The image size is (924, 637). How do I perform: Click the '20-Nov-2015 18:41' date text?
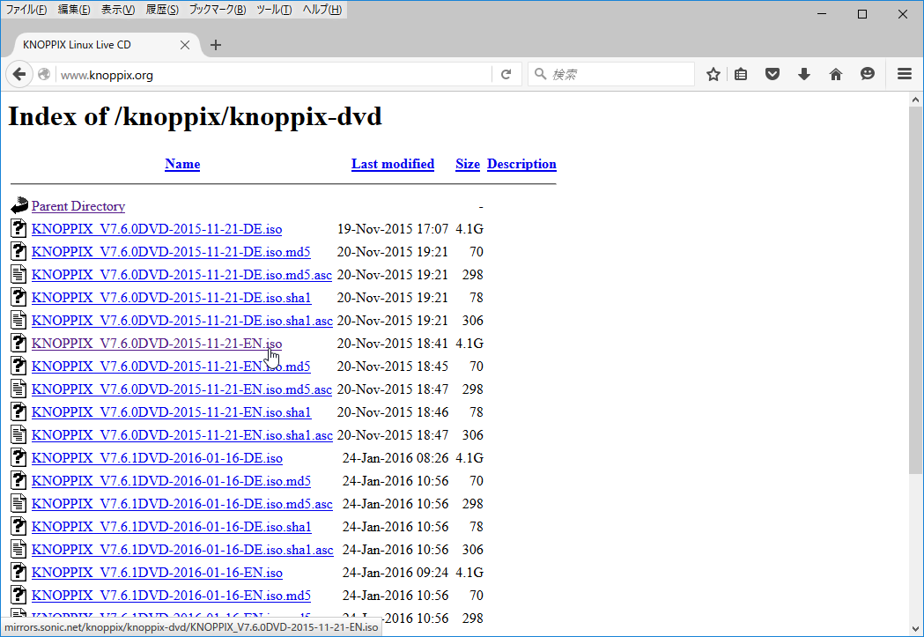pyautogui.click(x=393, y=344)
